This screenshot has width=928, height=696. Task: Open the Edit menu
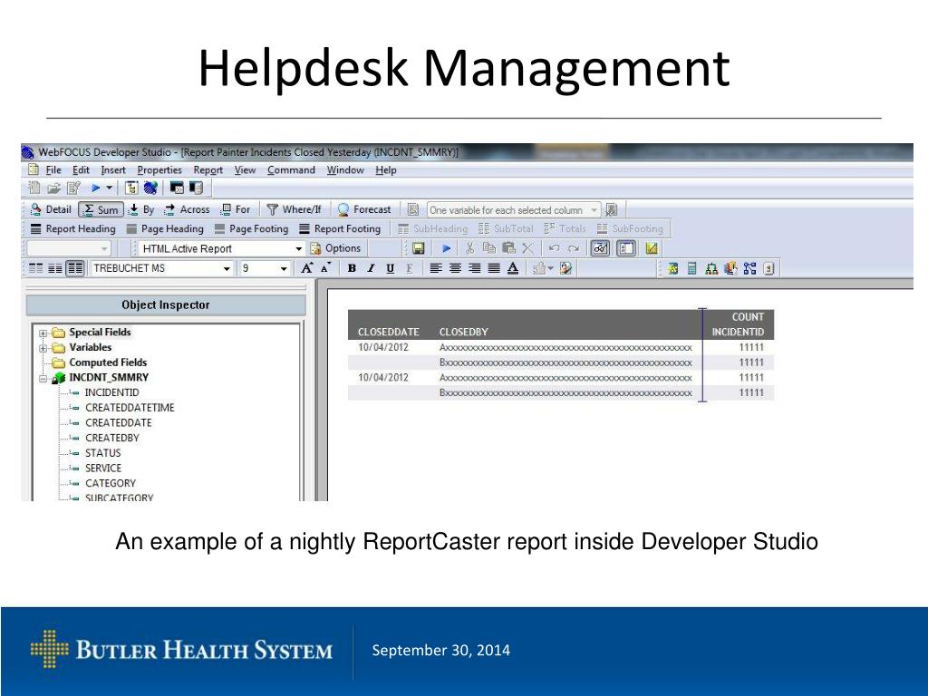(81, 169)
